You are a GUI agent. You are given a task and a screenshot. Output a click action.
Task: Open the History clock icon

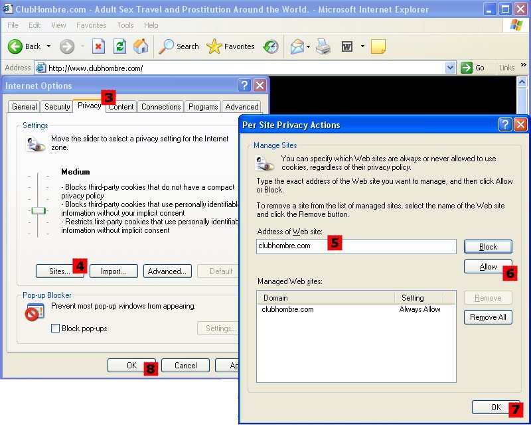click(x=271, y=46)
